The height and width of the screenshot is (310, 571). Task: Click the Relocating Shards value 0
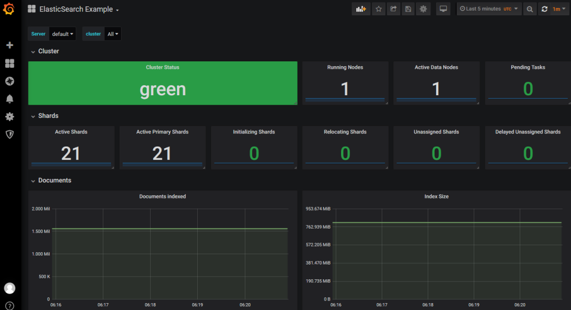click(345, 153)
